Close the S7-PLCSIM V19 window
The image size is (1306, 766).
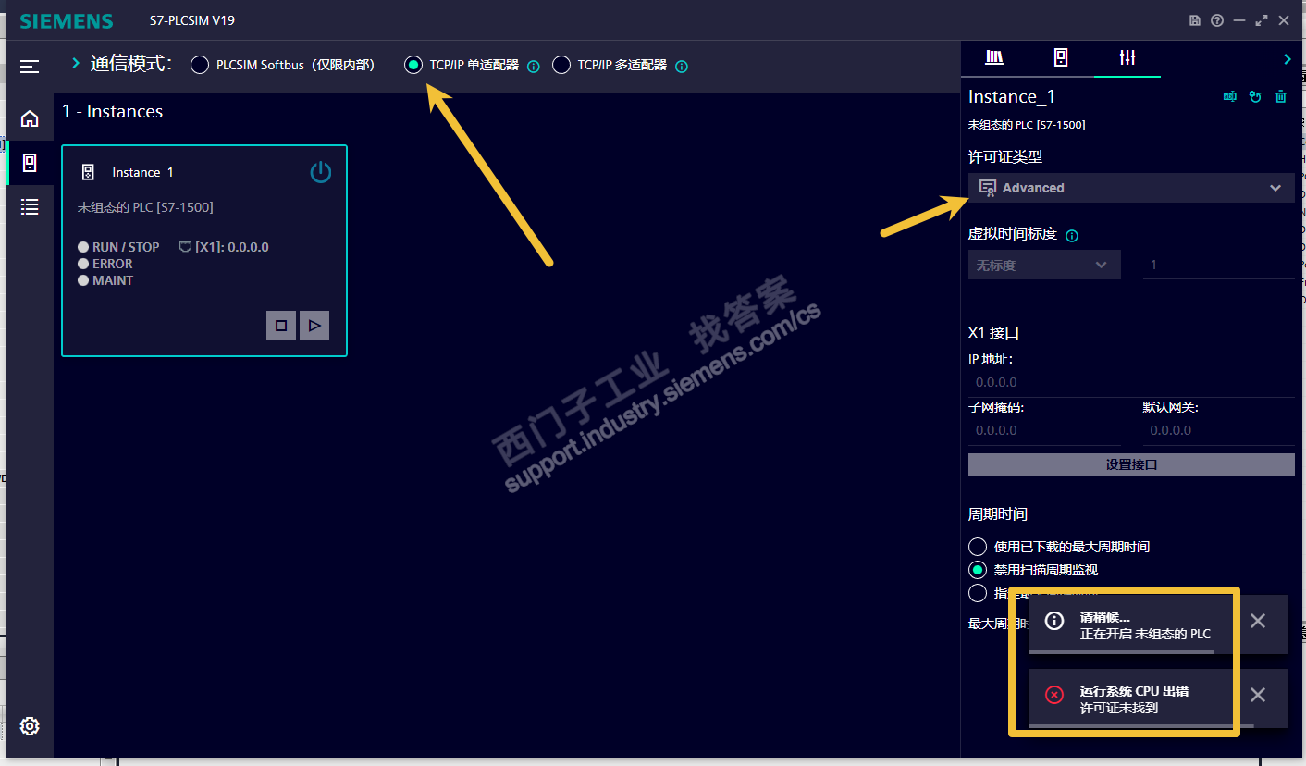1284,20
